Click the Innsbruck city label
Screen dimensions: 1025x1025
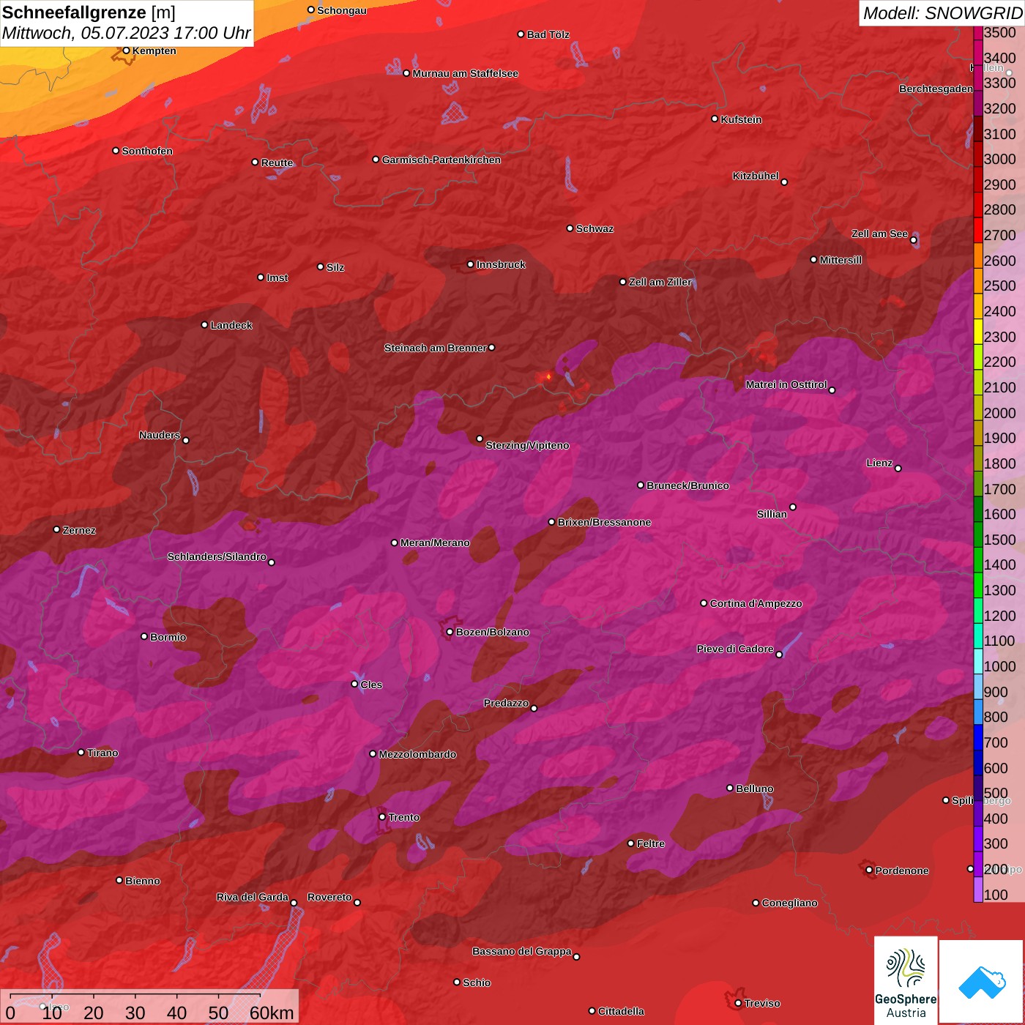point(501,264)
